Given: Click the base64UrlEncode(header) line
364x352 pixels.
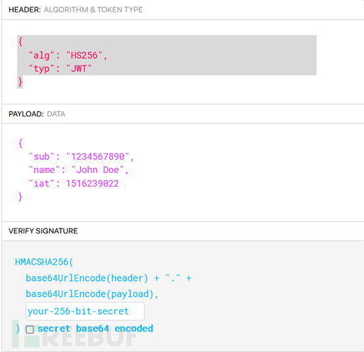Looking at the screenshot, I should (108, 278).
